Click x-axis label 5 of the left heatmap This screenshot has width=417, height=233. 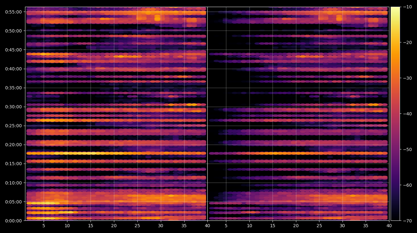(x=44, y=226)
